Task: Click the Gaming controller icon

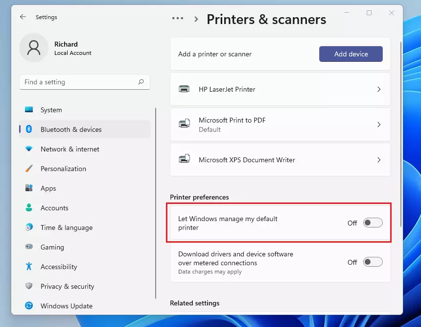Action: tap(29, 246)
